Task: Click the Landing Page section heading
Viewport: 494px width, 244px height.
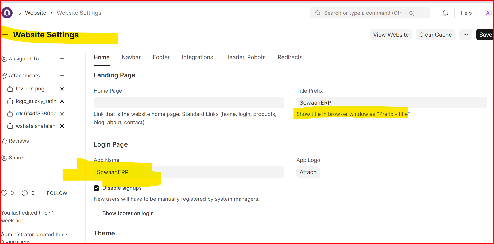Action: pos(114,75)
